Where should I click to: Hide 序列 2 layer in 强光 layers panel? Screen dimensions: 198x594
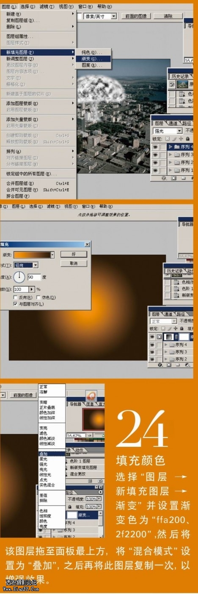pyautogui.click(x=155, y=163)
